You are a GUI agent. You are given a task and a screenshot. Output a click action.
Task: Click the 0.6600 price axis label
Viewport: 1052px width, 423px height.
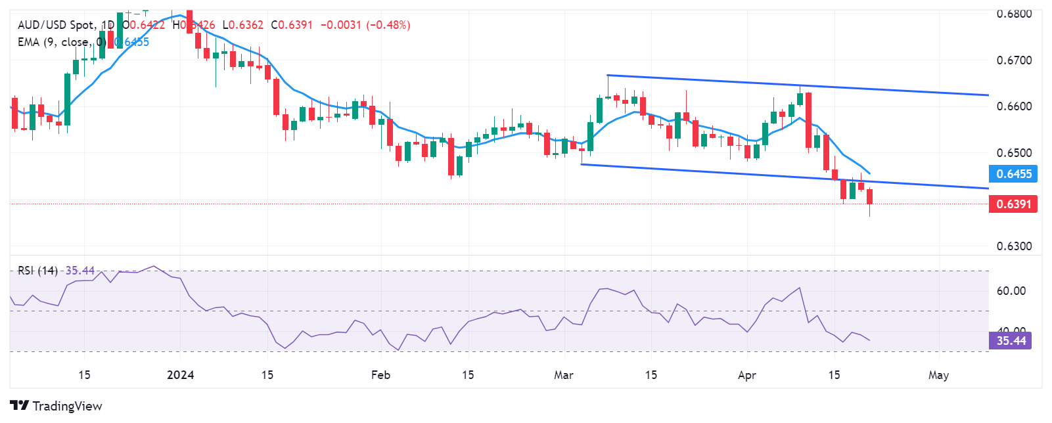tap(1014, 106)
